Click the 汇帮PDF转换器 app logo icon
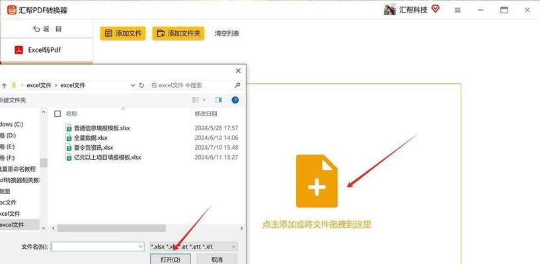The width and height of the screenshot is (540, 264). tap(12, 10)
